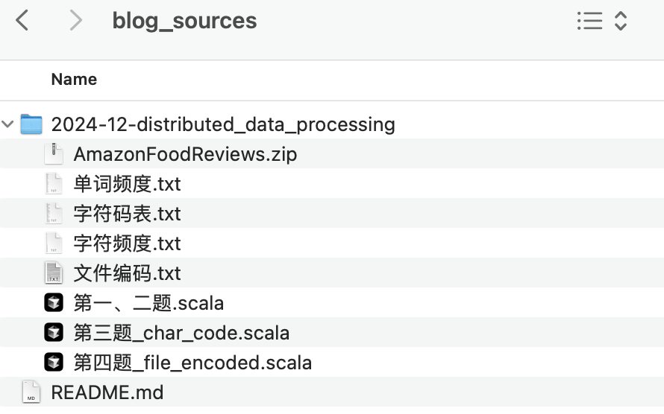Select the 字符频度.txt file name
The width and height of the screenshot is (664, 414).
[x=127, y=243]
